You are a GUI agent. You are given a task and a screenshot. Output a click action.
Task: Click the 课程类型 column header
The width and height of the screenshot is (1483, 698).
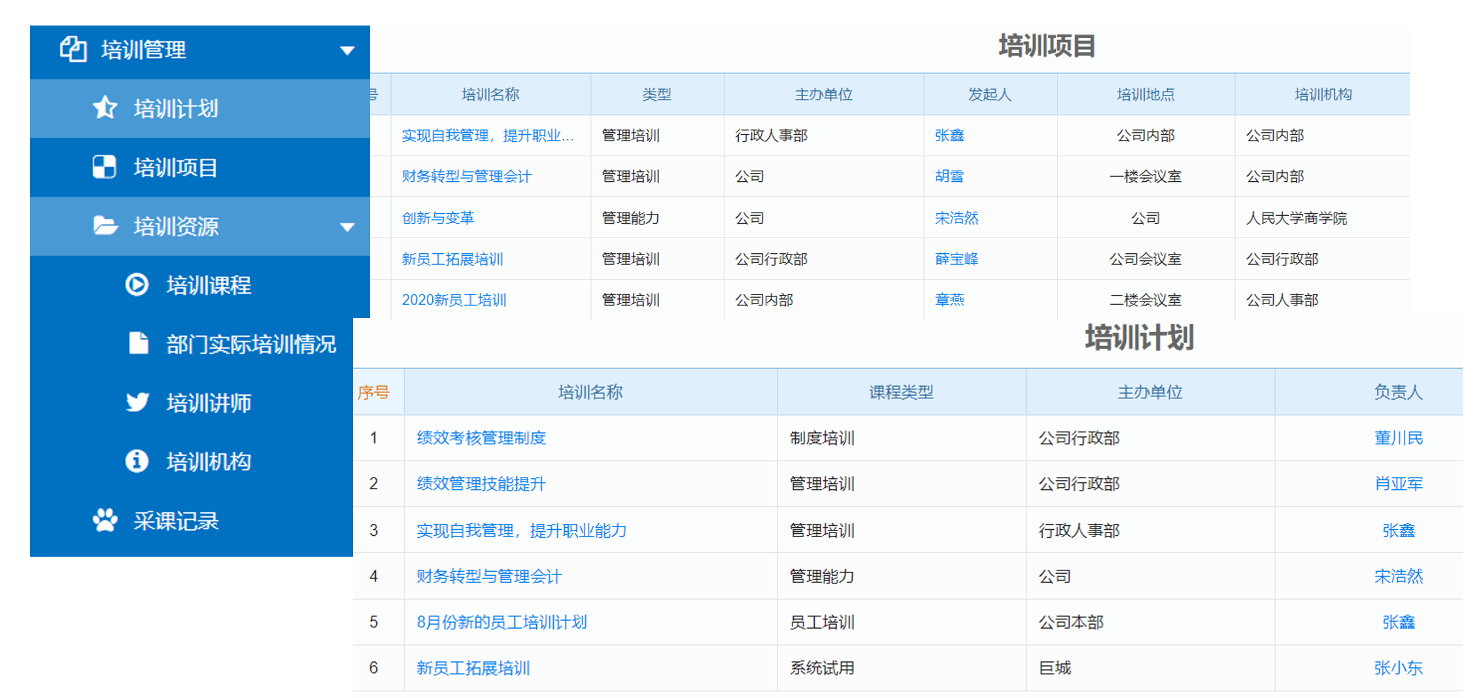(900, 392)
